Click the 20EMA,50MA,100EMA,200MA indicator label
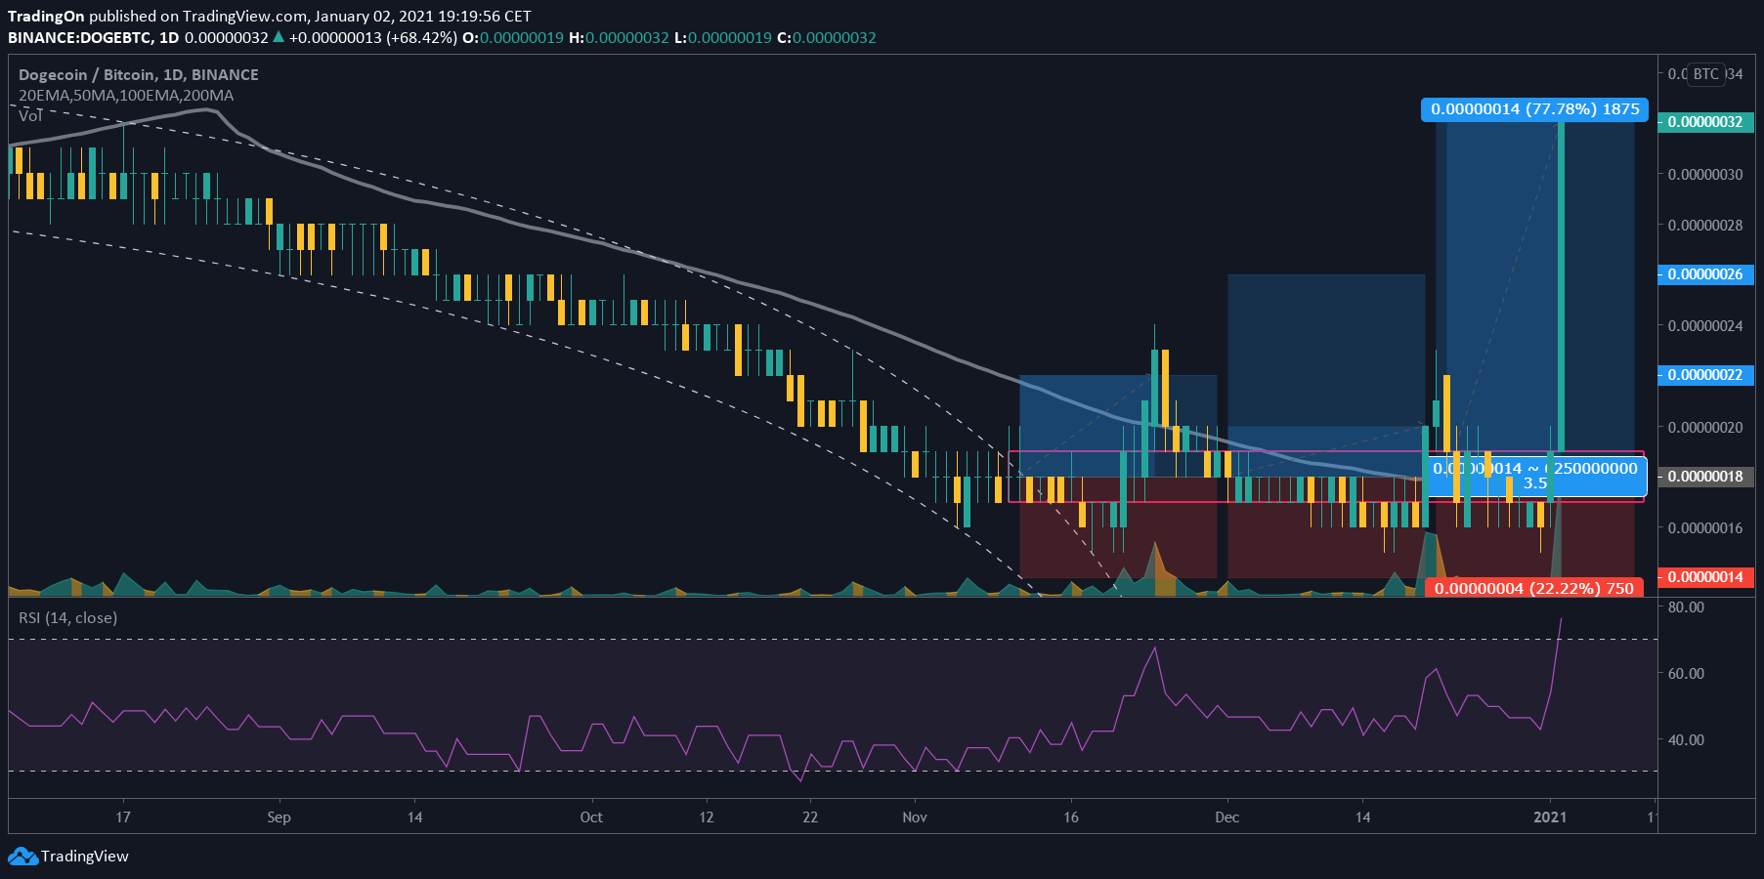This screenshot has width=1764, height=879. (126, 96)
